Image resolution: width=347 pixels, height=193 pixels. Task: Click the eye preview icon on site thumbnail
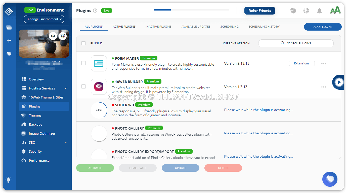53,36
